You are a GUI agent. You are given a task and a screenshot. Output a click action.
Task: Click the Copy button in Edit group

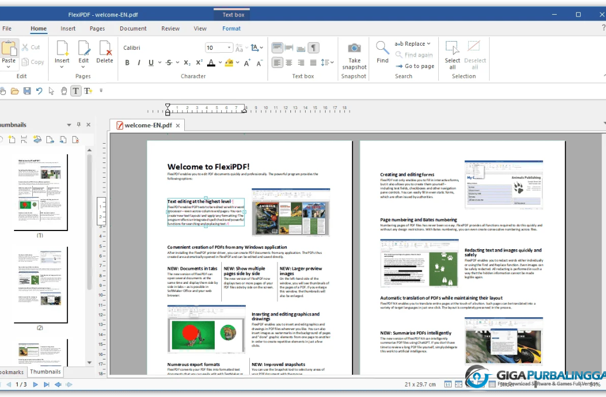(x=33, y=62)
